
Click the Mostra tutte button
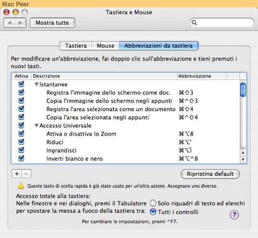(53, 23)
